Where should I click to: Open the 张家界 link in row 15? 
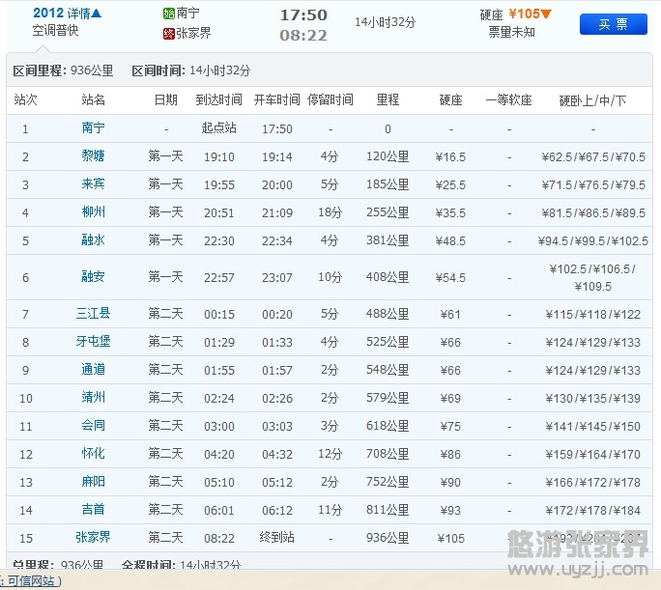[x=94, y=538]
